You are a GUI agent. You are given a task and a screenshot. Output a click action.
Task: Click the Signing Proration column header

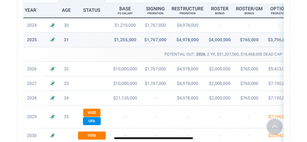click(155, 10)
